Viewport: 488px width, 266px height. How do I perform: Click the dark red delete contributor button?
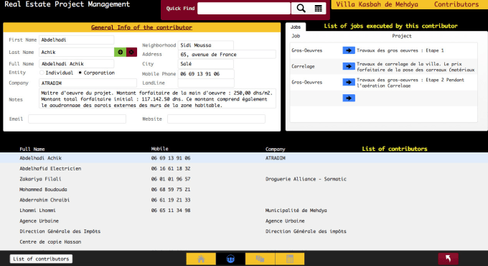tap(131, 52)
